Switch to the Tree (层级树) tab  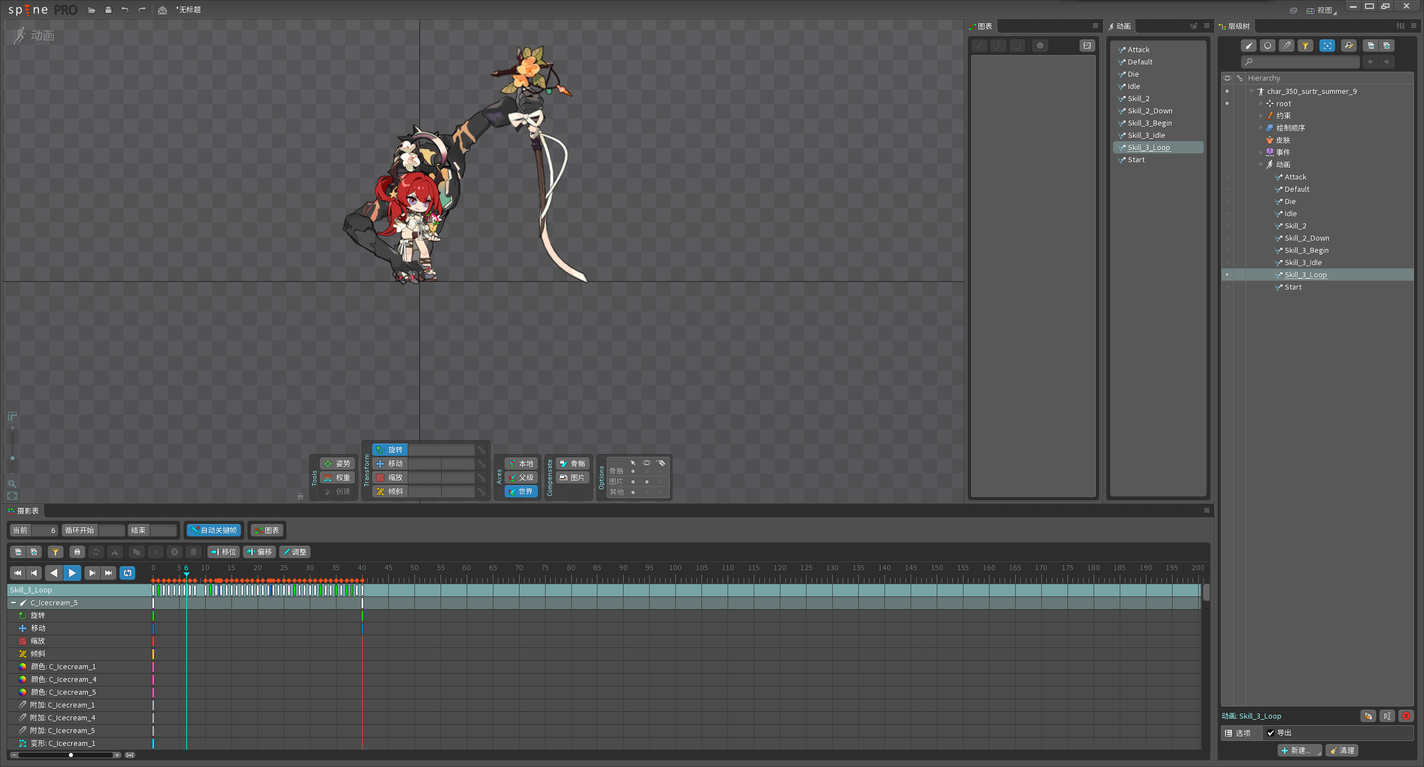[1235, 26]
